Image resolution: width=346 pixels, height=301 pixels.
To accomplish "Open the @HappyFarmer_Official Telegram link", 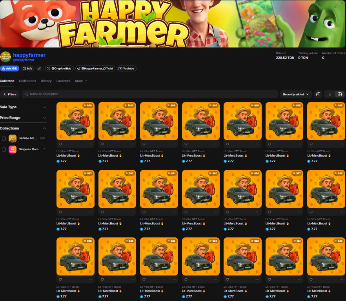I will pos(95,69).
